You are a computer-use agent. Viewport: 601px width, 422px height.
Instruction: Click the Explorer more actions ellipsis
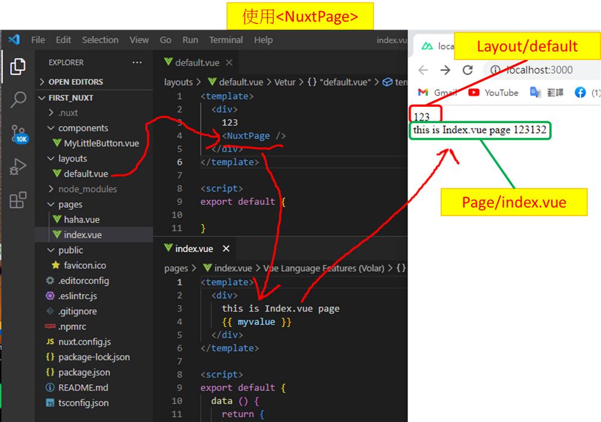coord(137,62)
